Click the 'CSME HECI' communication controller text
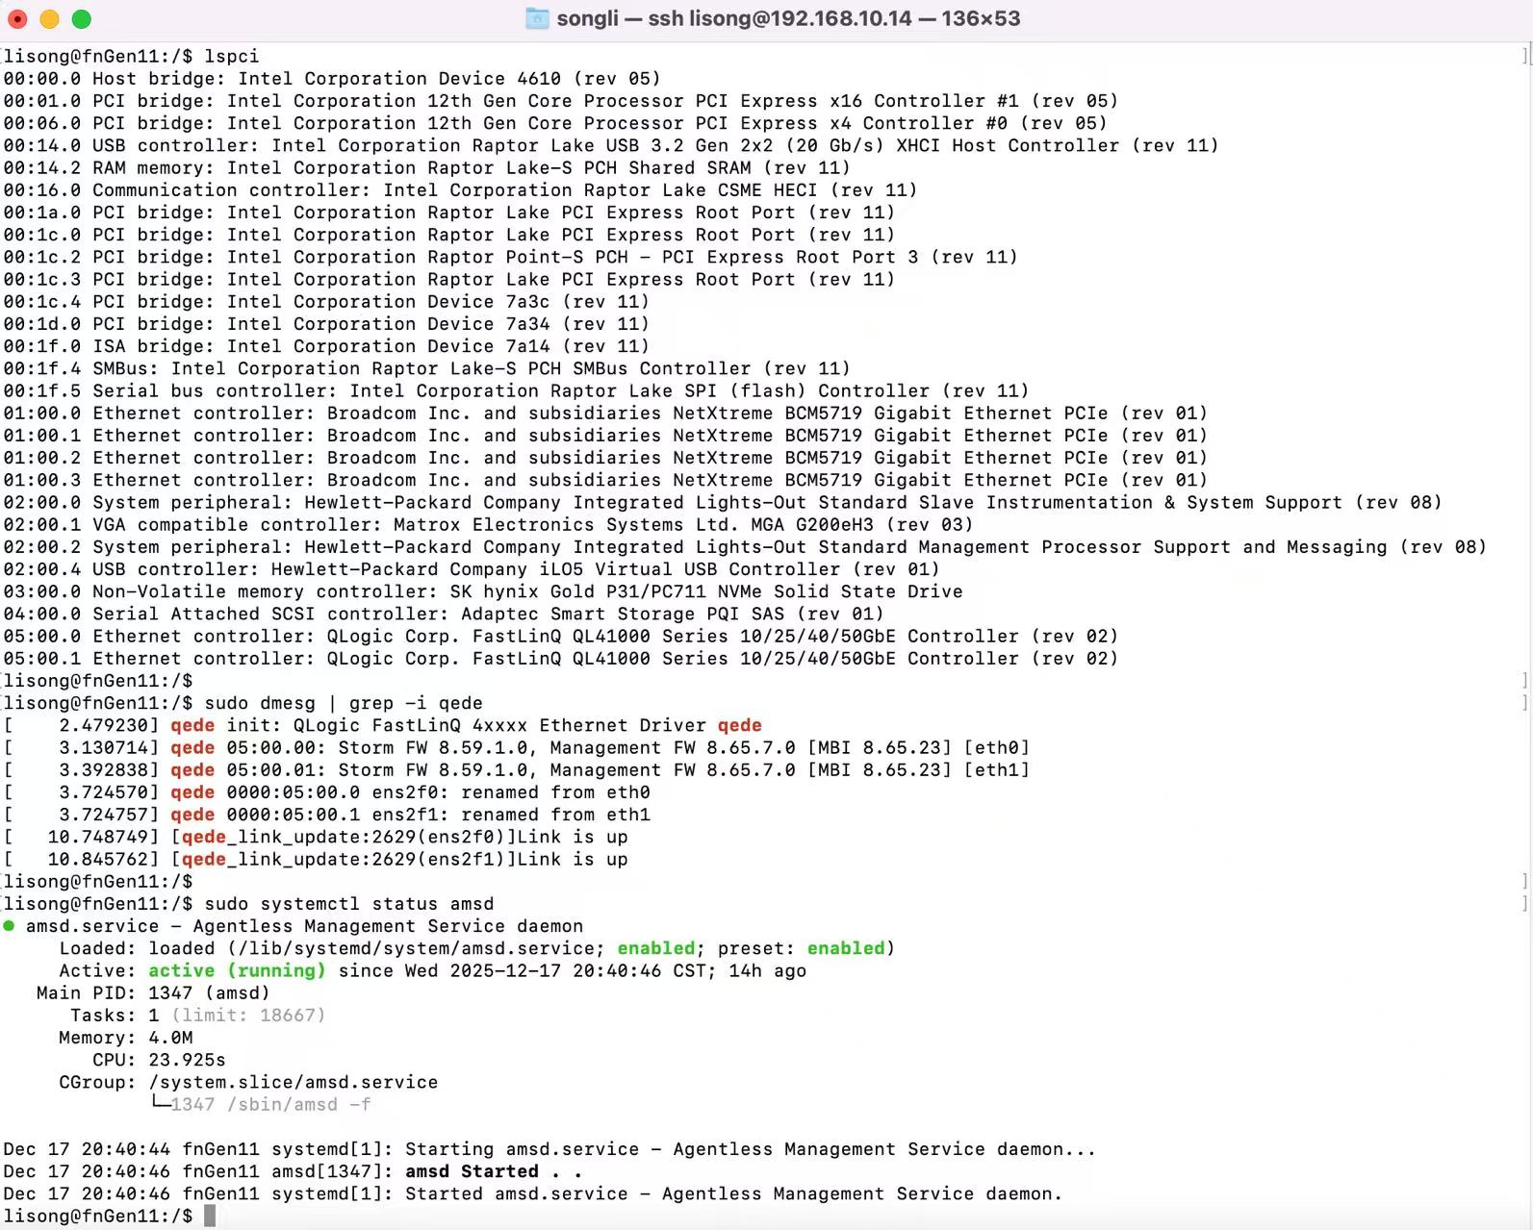The height and width of the screenshot is (1230, 1533). 768,190
